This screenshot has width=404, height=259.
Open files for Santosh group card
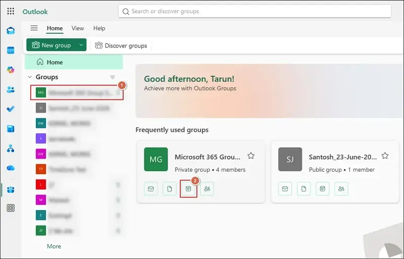pos(304,189)
